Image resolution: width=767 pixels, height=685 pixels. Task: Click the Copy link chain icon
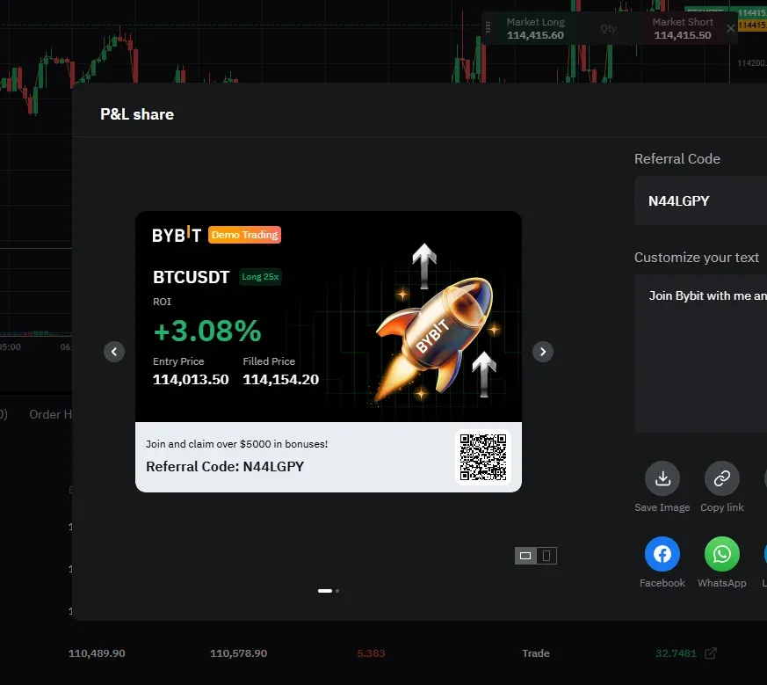(x=722, y=478)
